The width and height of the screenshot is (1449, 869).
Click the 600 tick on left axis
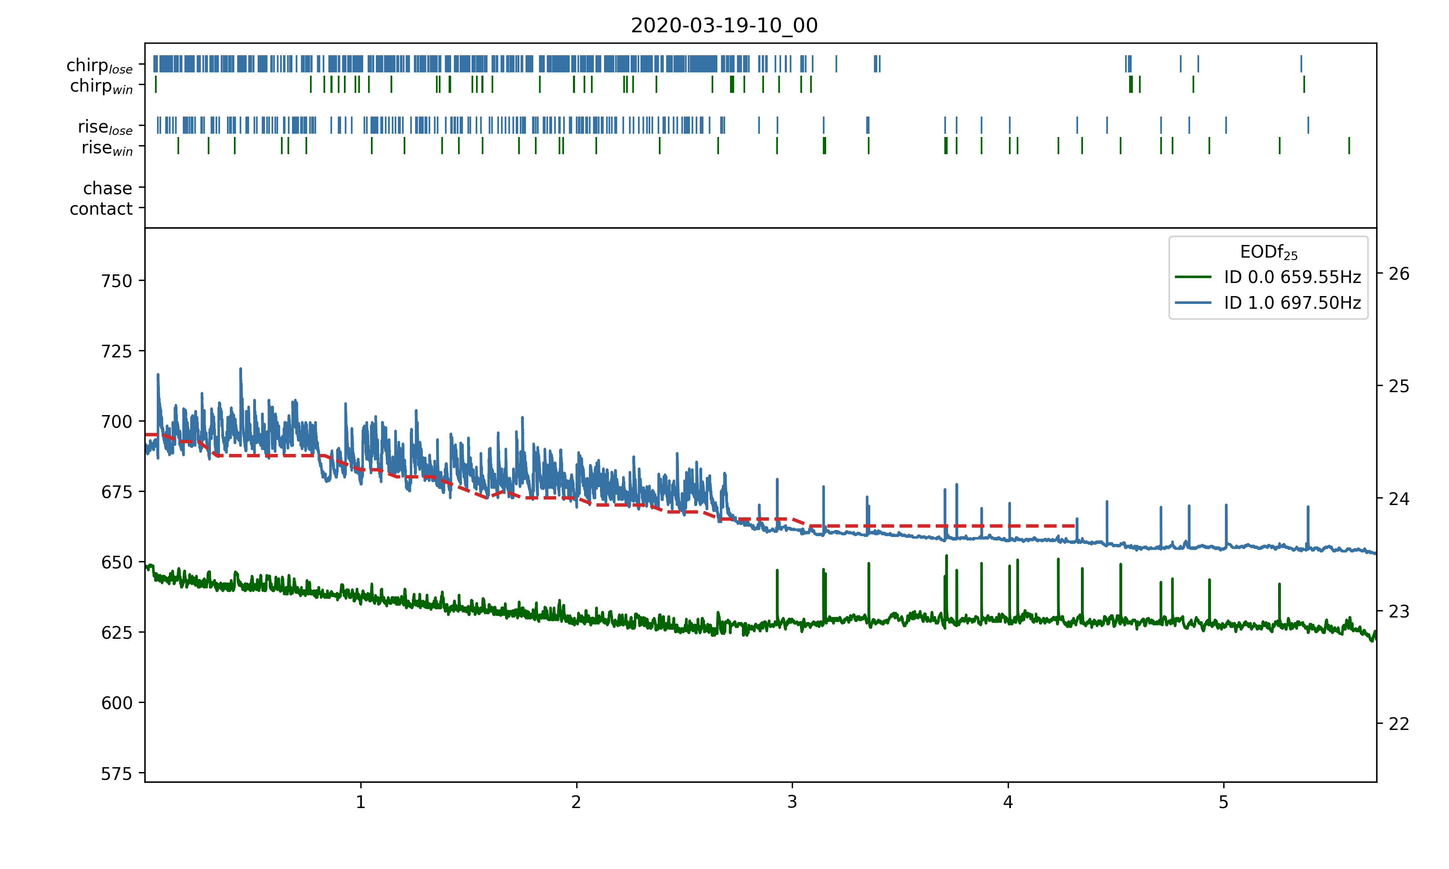tap(117, 703)
